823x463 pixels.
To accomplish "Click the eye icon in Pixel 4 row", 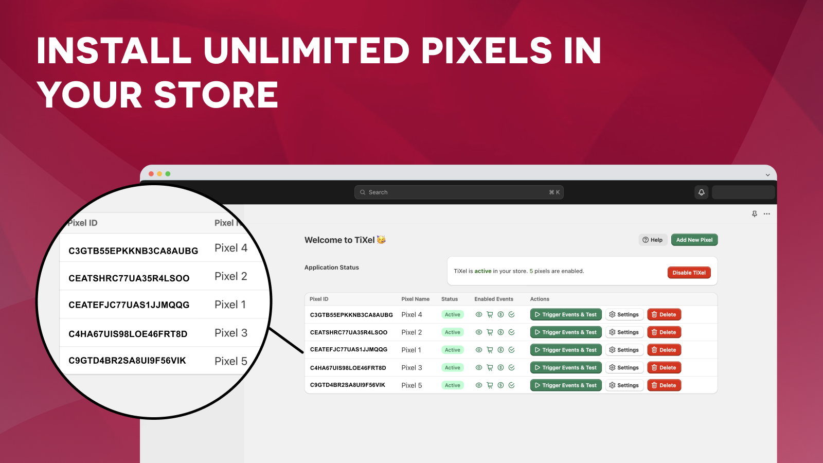I will click(x=479, y=314).
